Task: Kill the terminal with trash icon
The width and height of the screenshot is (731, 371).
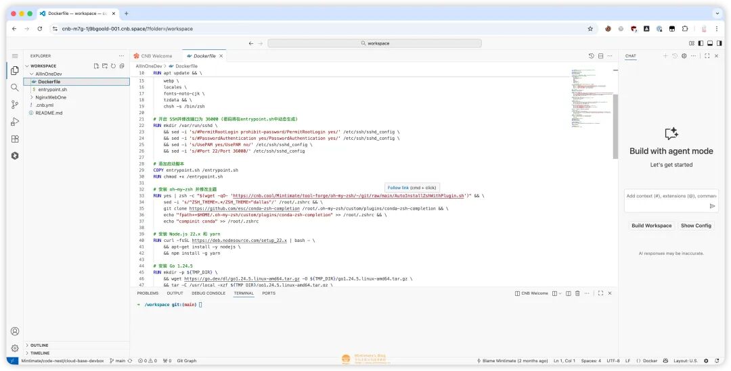Action: tap(577, 293)
